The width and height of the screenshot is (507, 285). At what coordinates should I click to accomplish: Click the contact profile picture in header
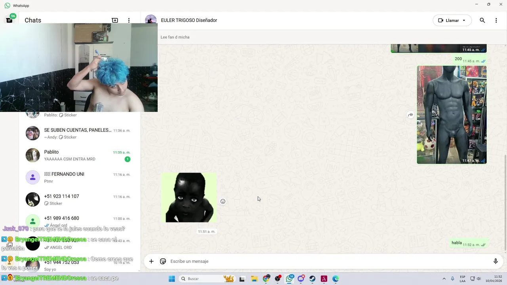click(151, 19)
